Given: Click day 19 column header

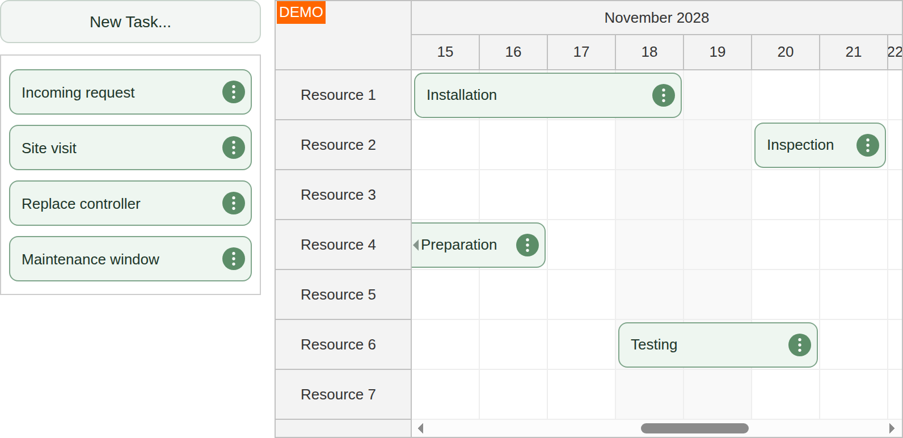Looking at the screenshot, I should 718,52.
